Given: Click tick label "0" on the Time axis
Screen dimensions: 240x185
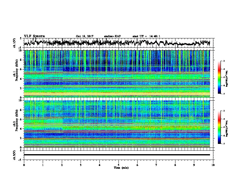Looking at the screenshot, I should [24, 165].
